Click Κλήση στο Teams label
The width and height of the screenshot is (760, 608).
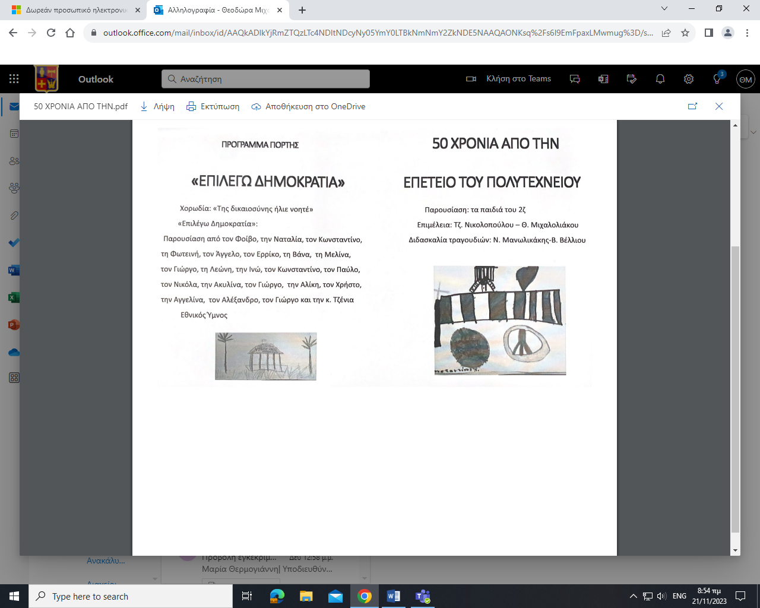tap(518, 78)
